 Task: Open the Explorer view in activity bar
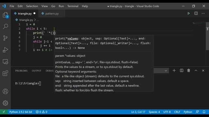click(x=5, y=15)
